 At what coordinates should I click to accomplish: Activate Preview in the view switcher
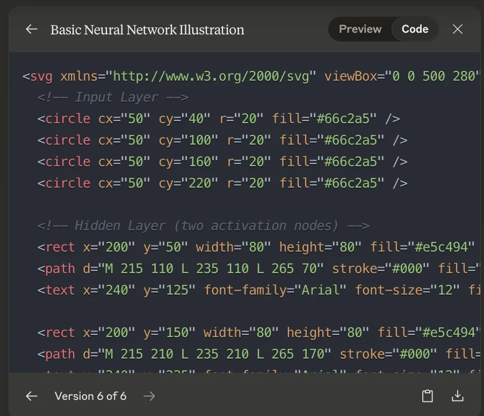(x=359, y=29)
